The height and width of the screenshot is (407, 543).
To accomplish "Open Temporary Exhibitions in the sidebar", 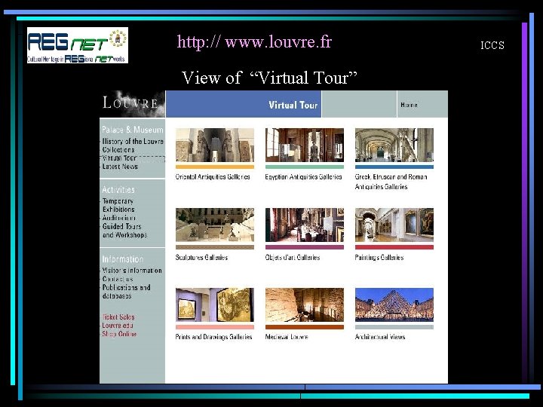I will [x=118, y=205].
